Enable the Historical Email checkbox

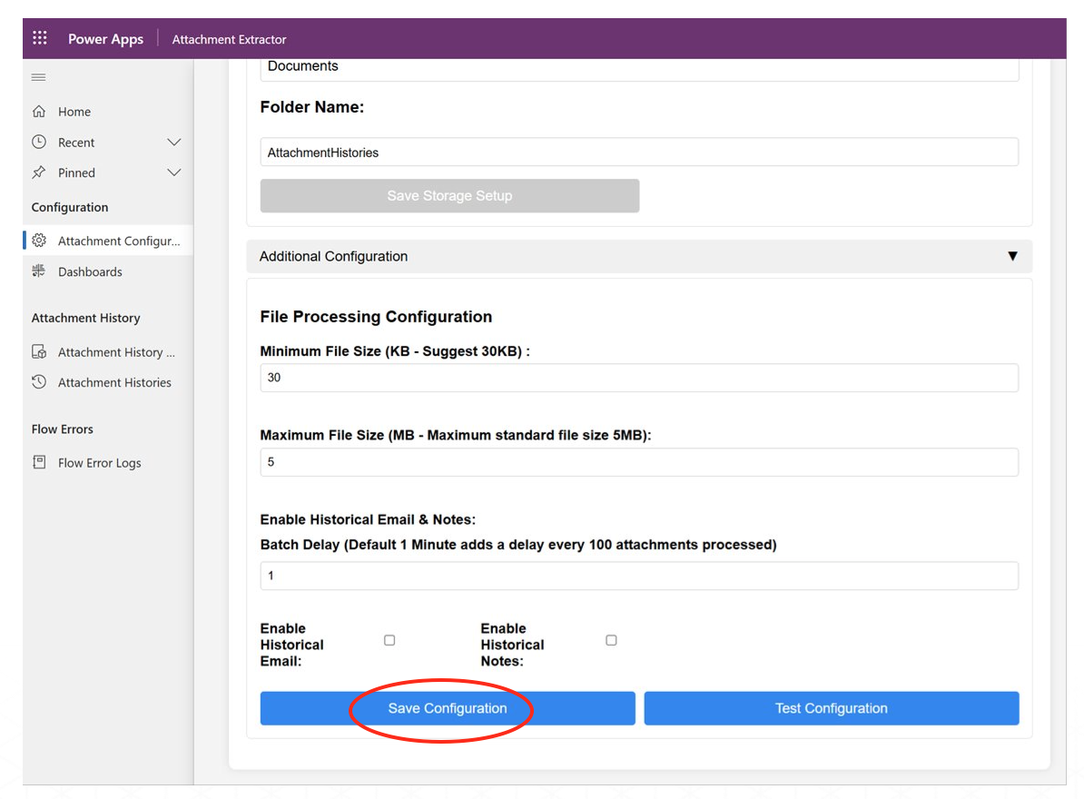point(389,640)
